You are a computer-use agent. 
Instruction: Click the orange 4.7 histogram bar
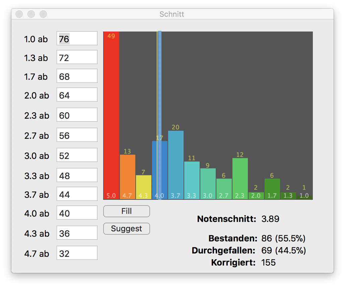coord(127,177)
